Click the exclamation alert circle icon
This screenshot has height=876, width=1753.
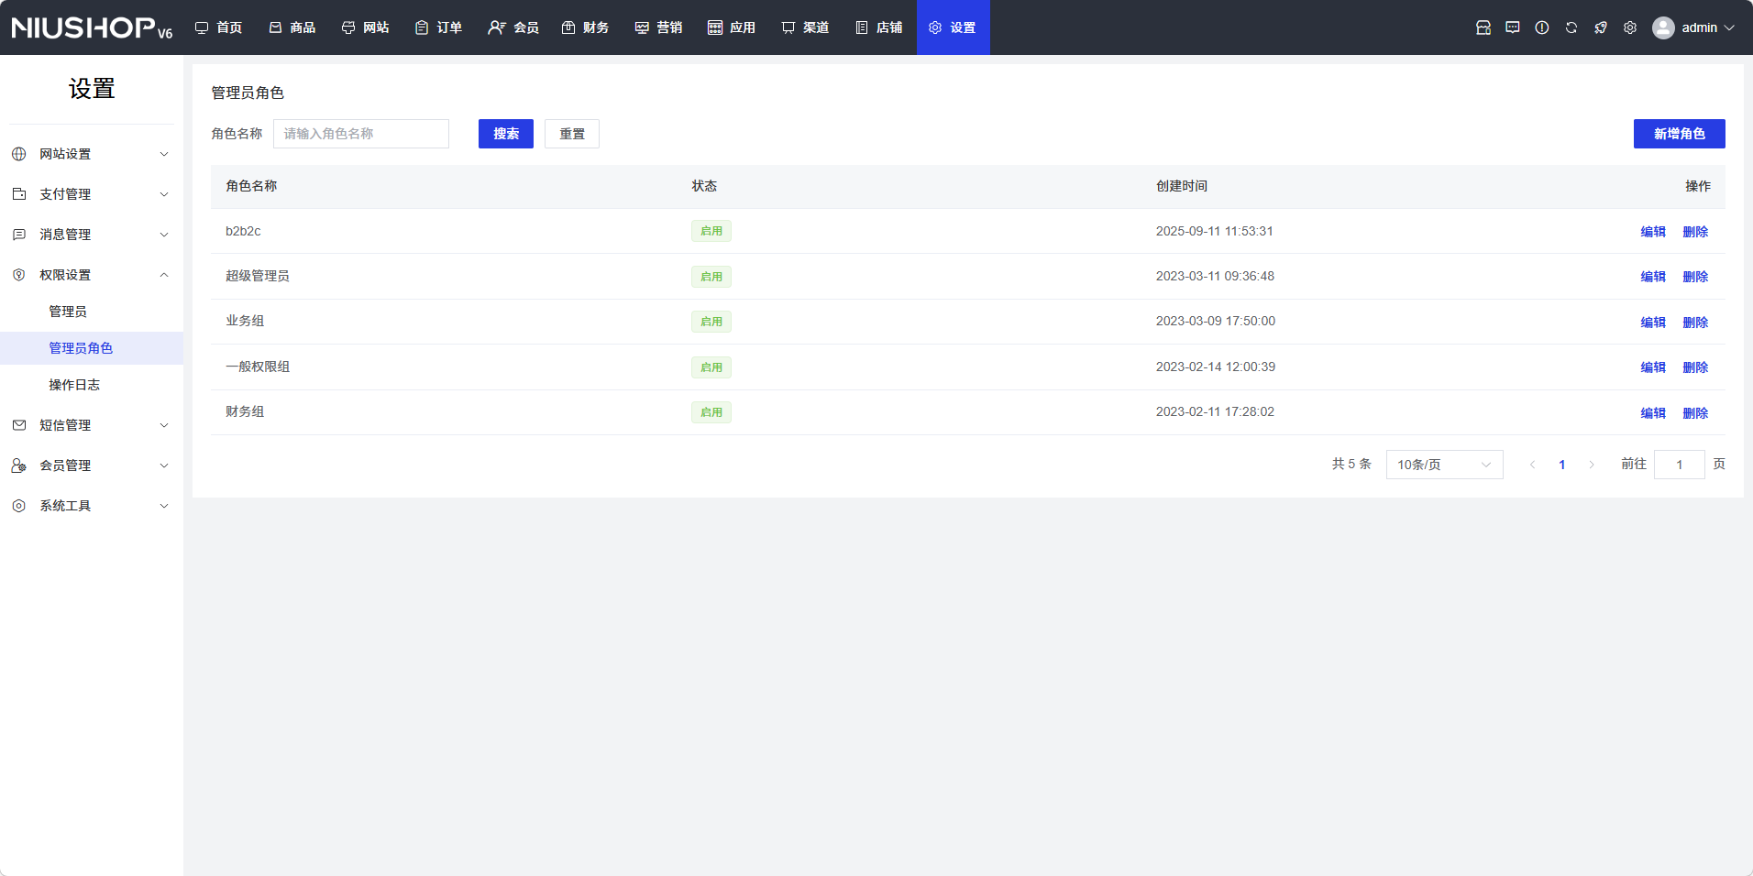(x=1542, y=27)
